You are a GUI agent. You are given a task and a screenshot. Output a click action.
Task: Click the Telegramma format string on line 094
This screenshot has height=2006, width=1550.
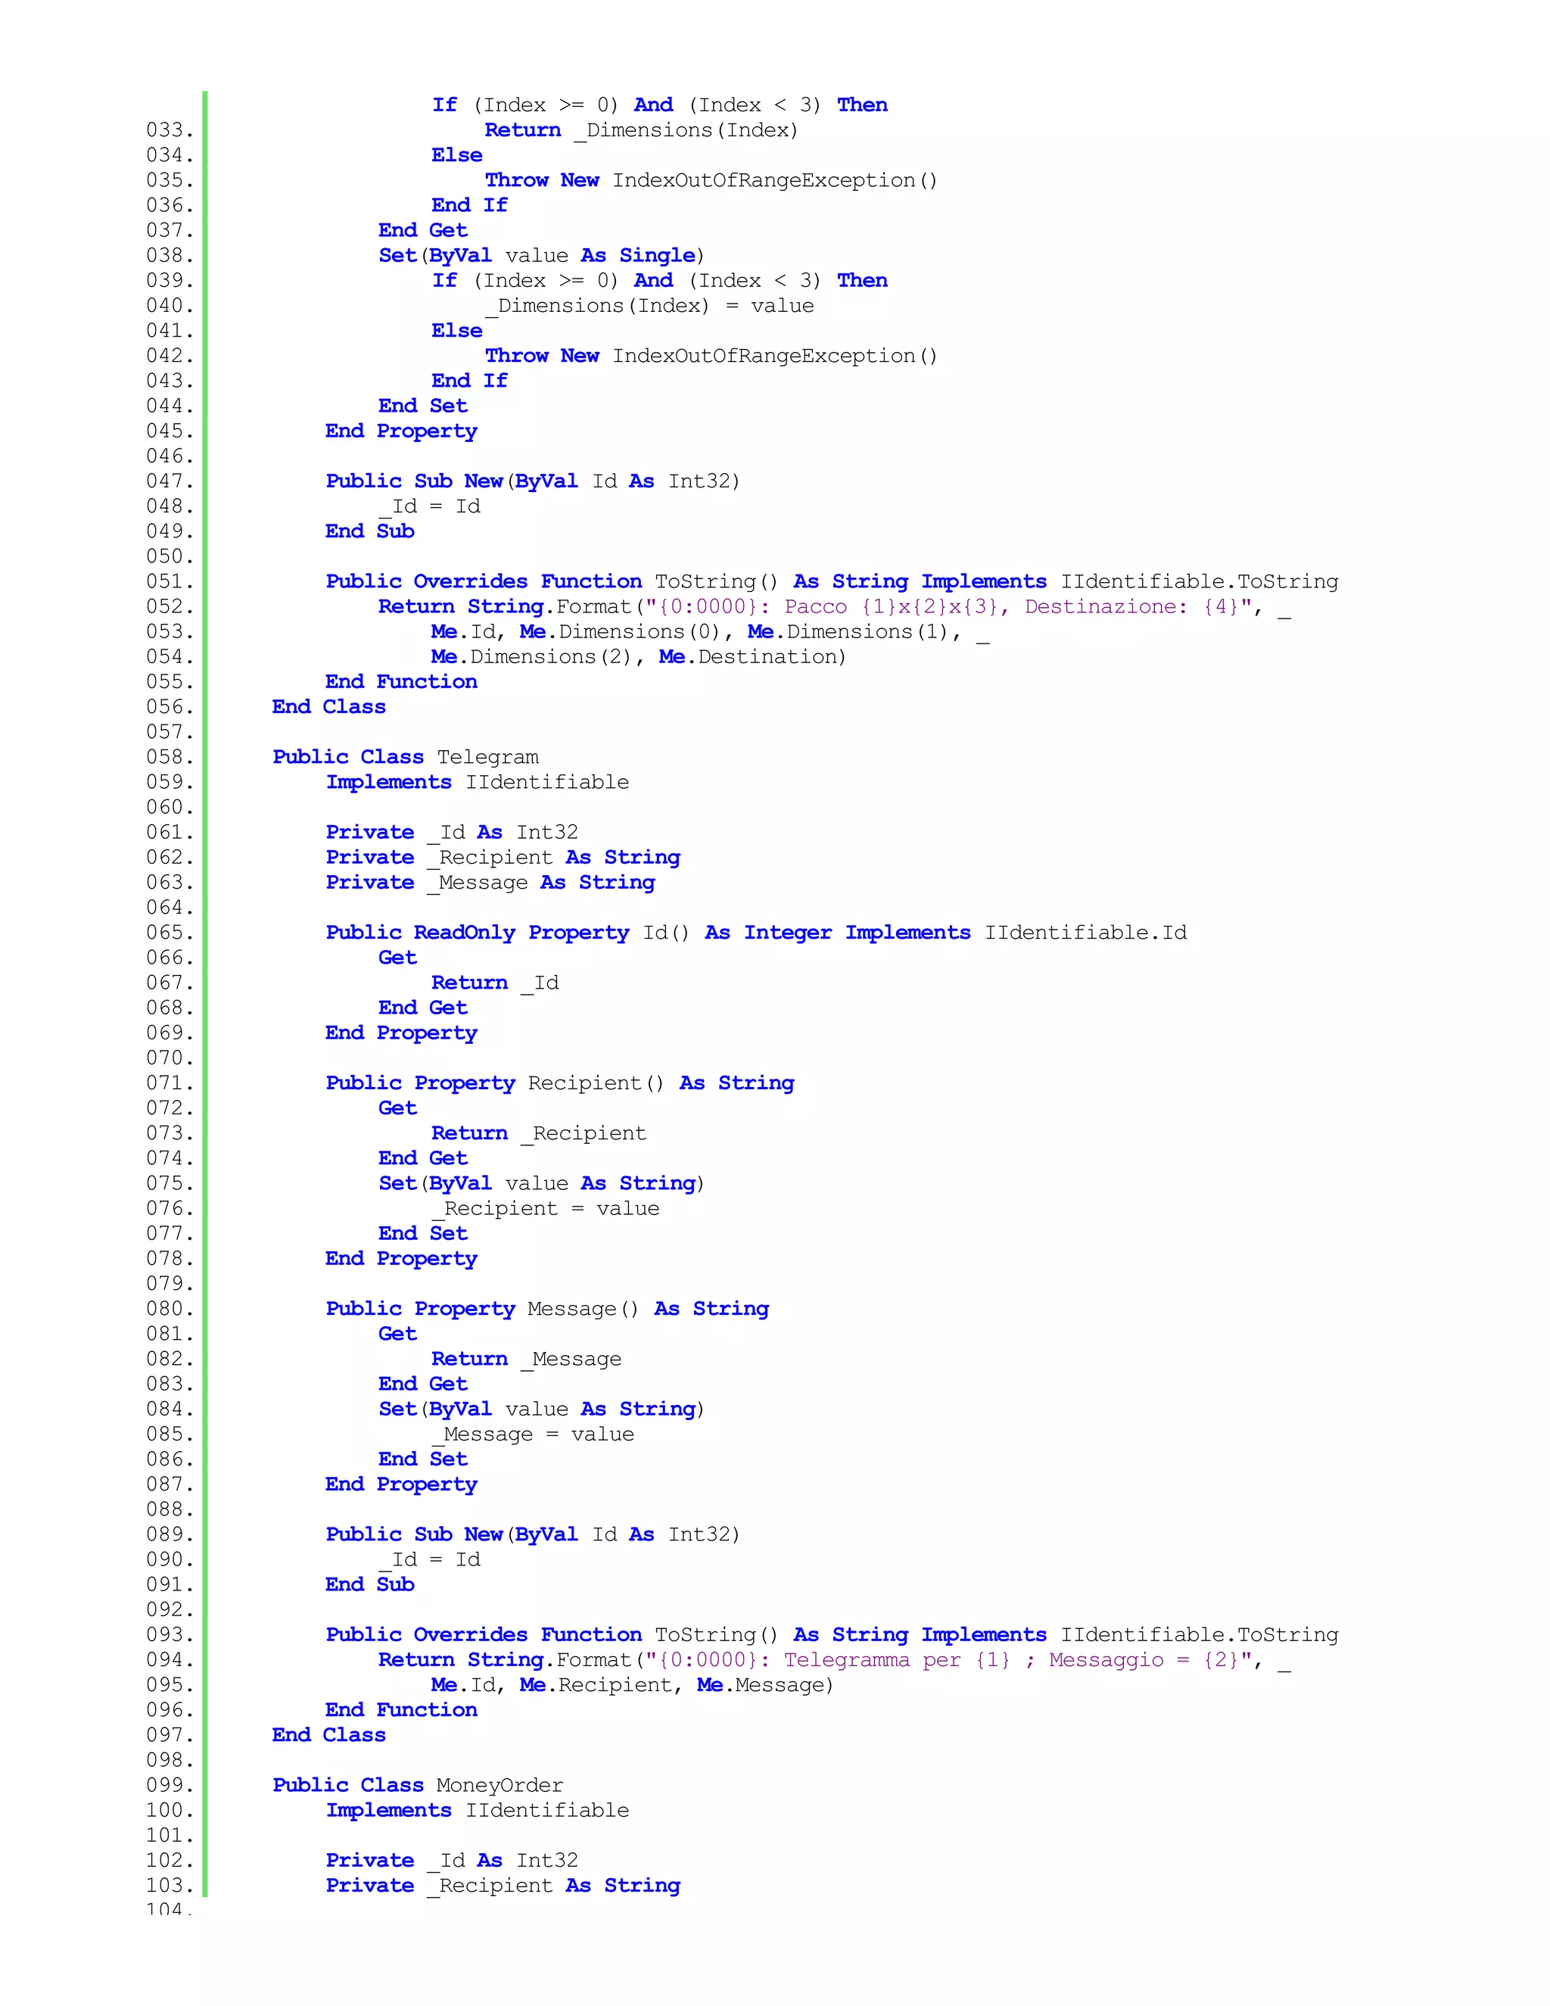[948, 1661]
